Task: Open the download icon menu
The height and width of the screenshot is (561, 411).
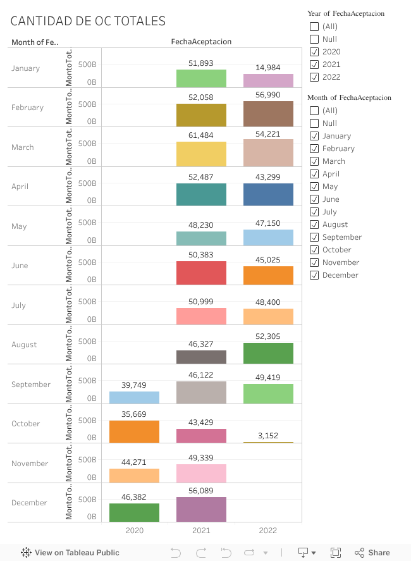Action: click(303, 552)
